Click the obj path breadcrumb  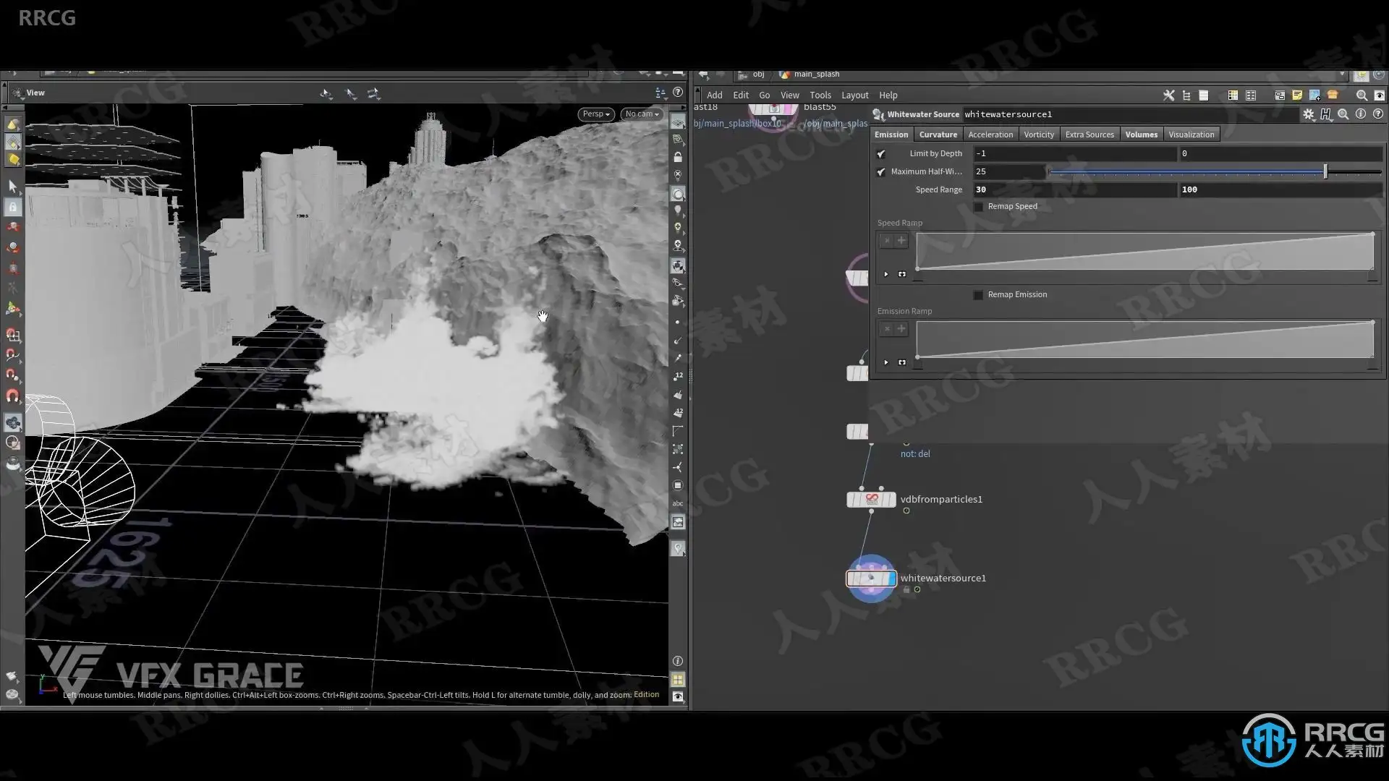(x=757, y=74)
